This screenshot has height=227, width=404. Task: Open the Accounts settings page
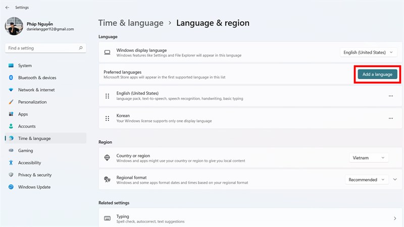tap(45, 126)
